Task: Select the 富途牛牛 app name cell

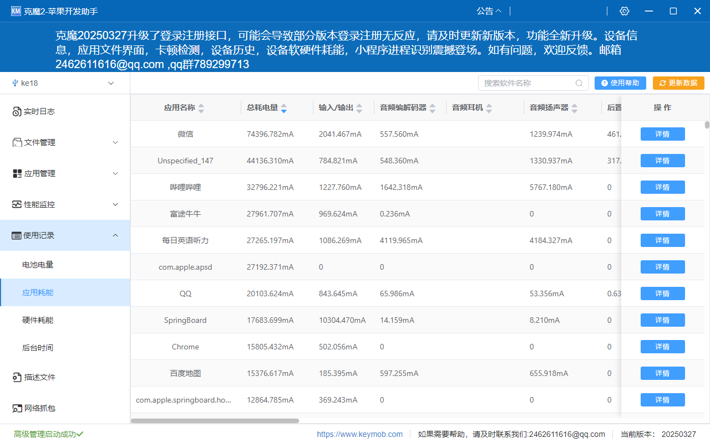Action: click(185, 214)
